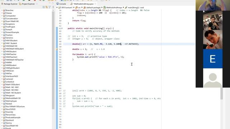230x129 pixels.
Task: Click Collapse All in Package Explorer toolbar
Action: coord(43,7)
